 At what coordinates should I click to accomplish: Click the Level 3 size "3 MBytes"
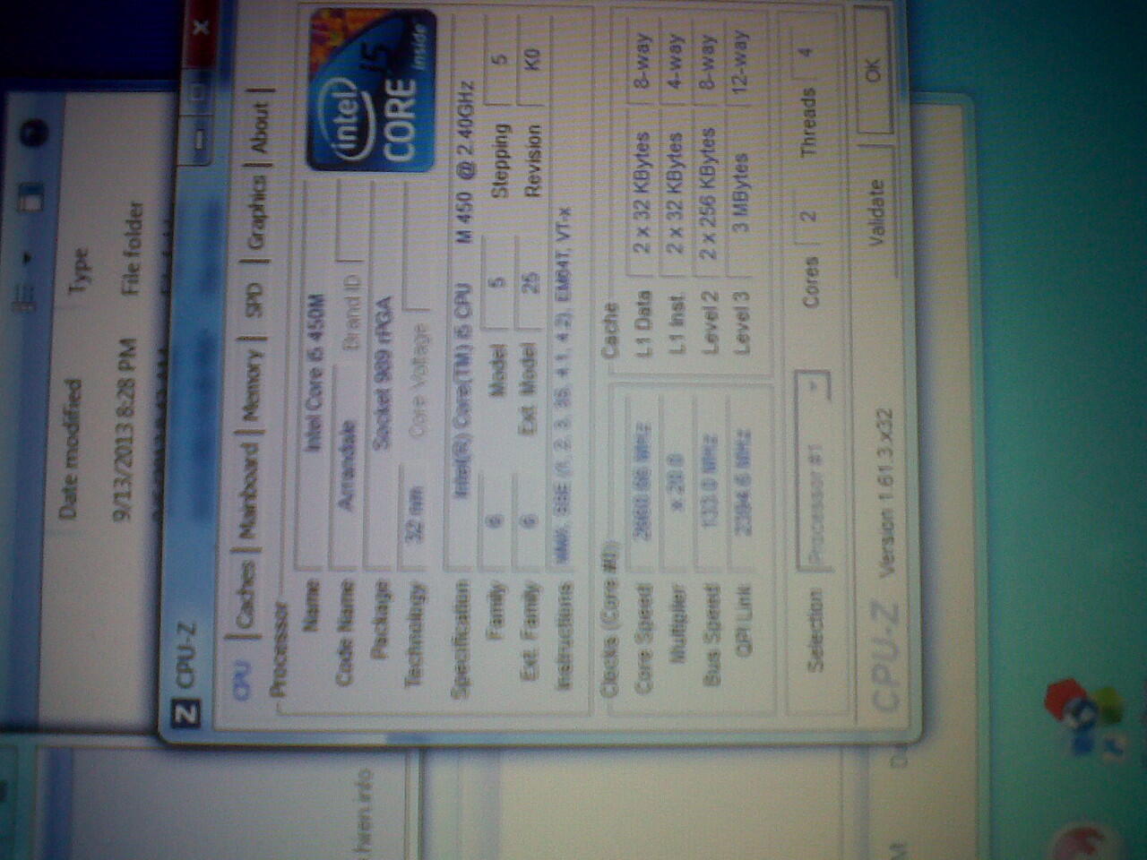[x=741, y=192]
